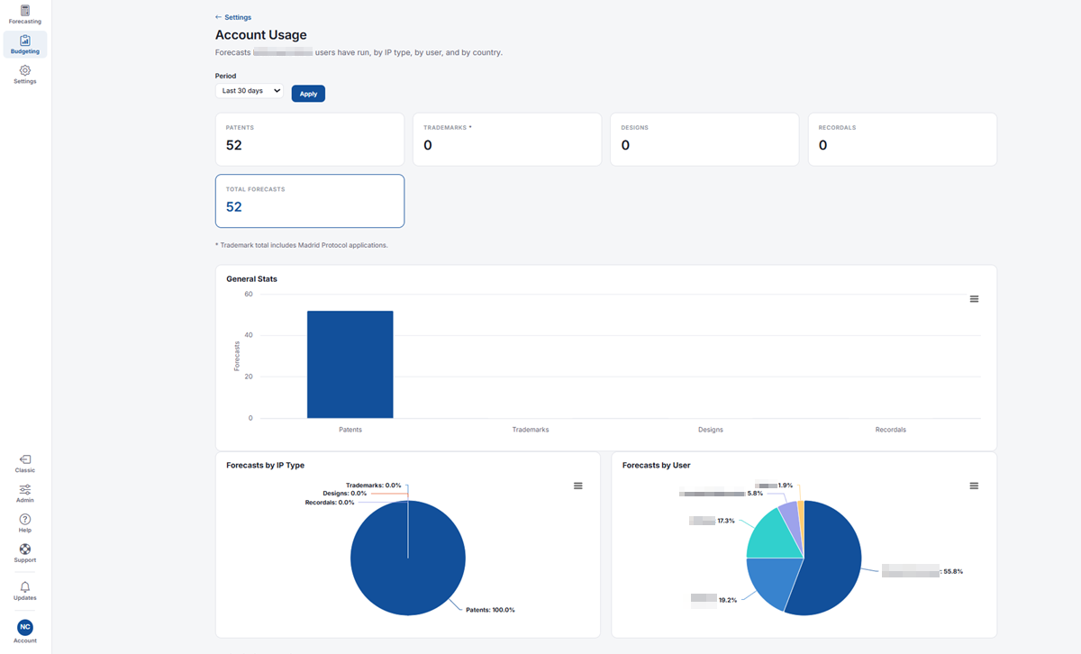Click the Patents axis label under bar chart

(x=350, y=430)
